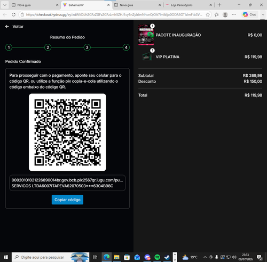Reload the checkout page
The image size is (267, 262).
(x=13, y=14)
